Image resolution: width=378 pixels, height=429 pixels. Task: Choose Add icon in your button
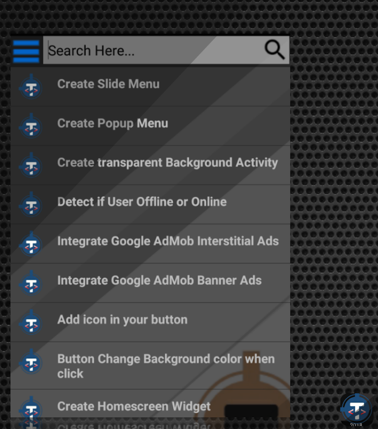150,322
